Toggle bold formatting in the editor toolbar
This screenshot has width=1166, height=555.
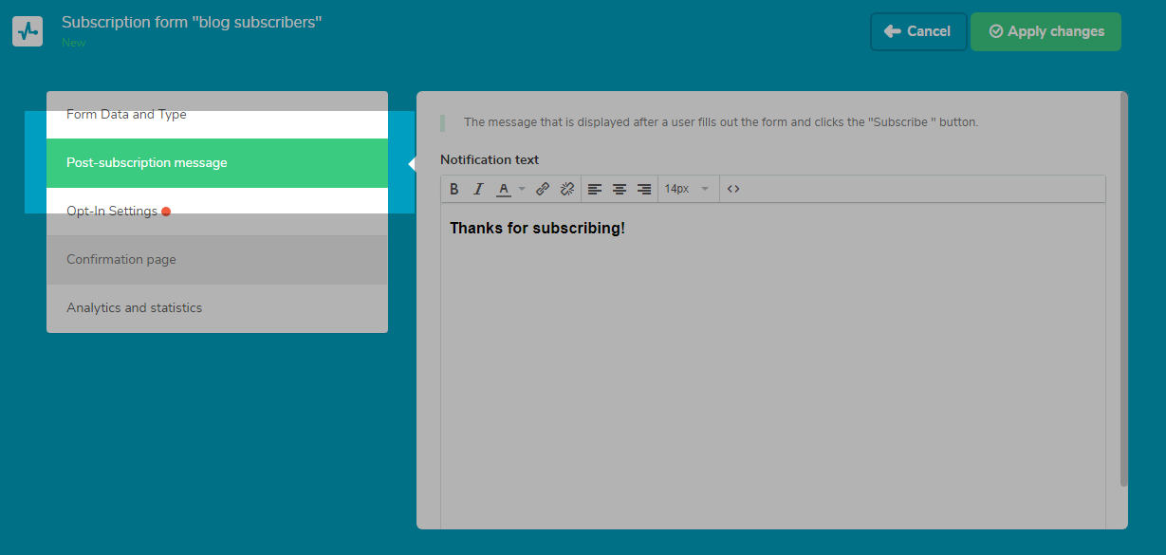[x=454, y=189]
